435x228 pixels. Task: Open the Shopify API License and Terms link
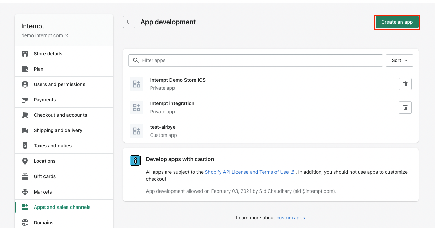click(247, 172)
